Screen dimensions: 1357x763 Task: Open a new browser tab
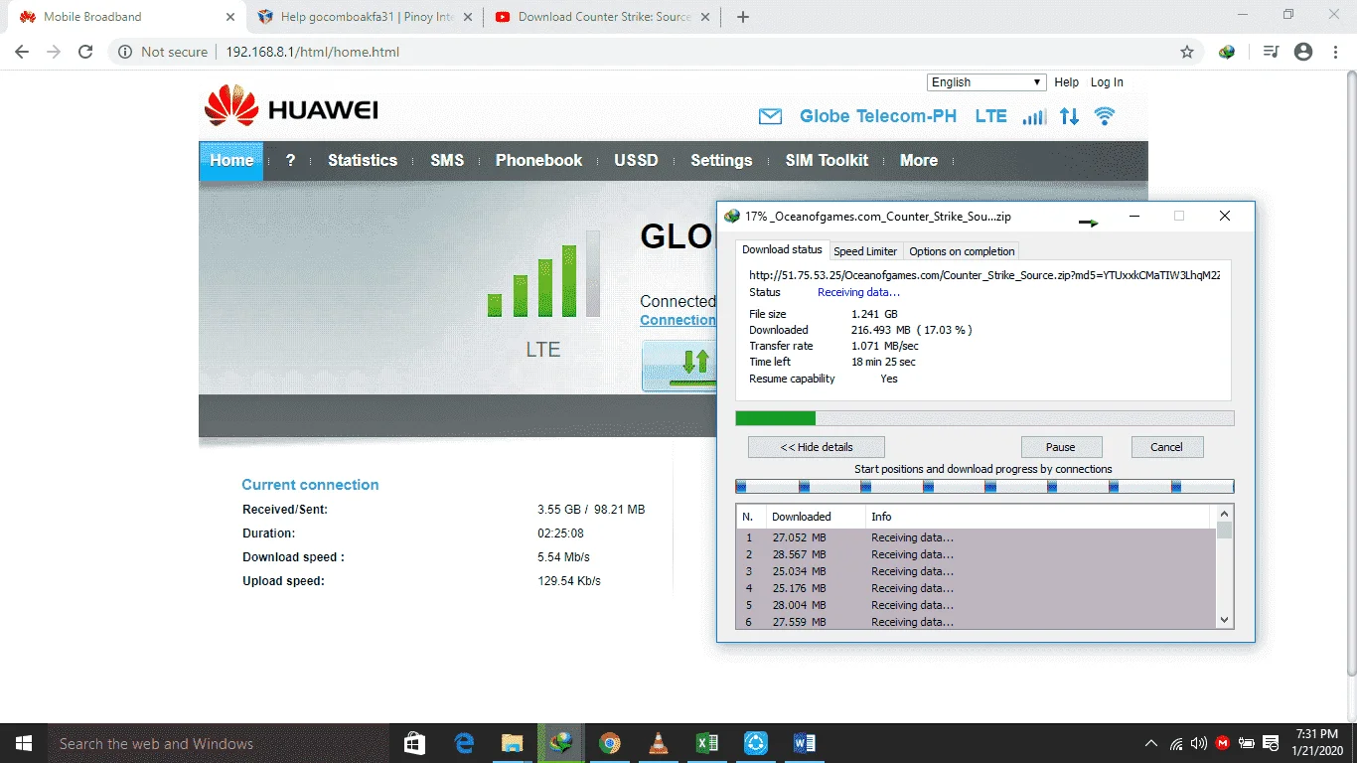743,17
